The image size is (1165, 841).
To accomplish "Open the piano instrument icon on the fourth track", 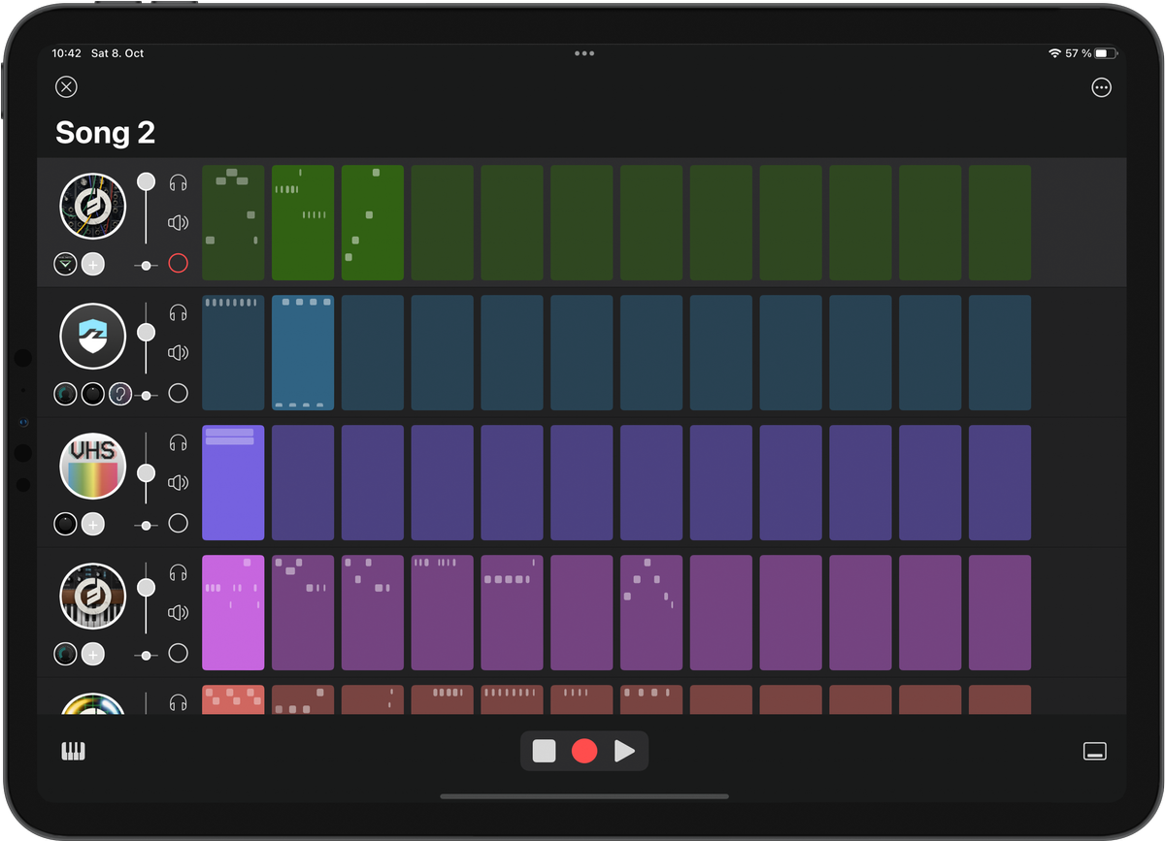I will coord(92,596).
